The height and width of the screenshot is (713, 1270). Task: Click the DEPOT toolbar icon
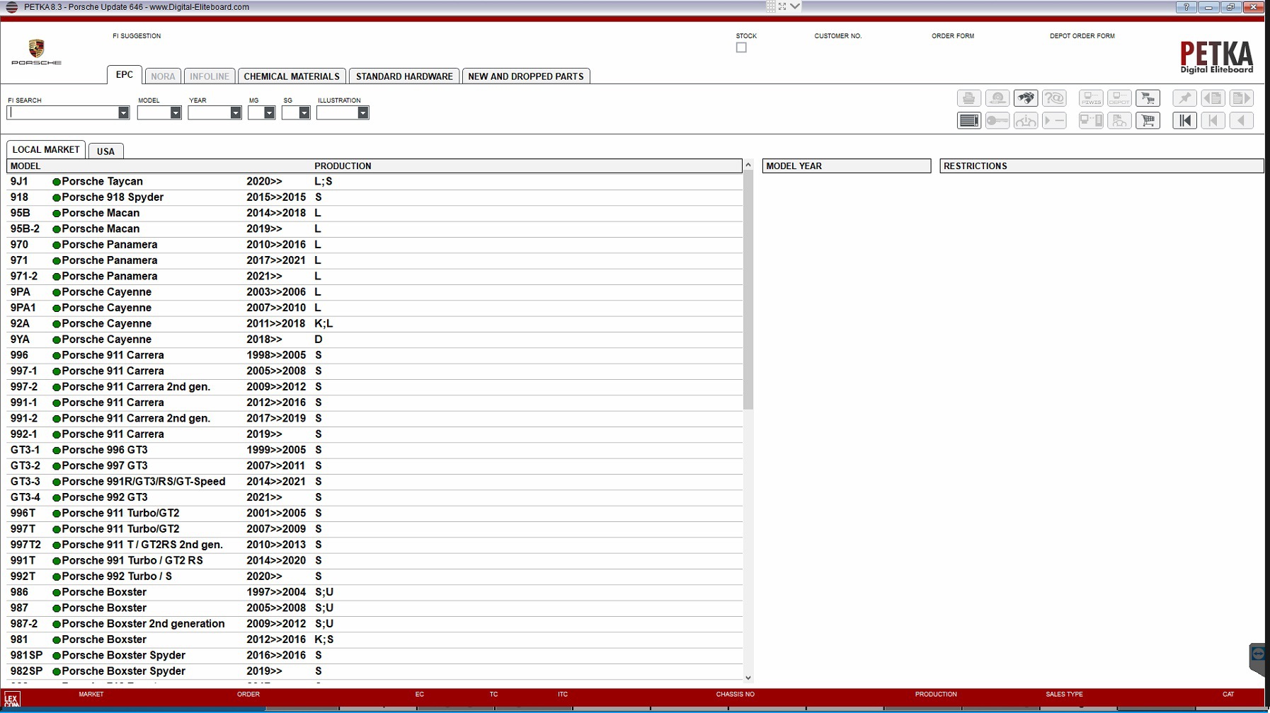(1119, 98)
